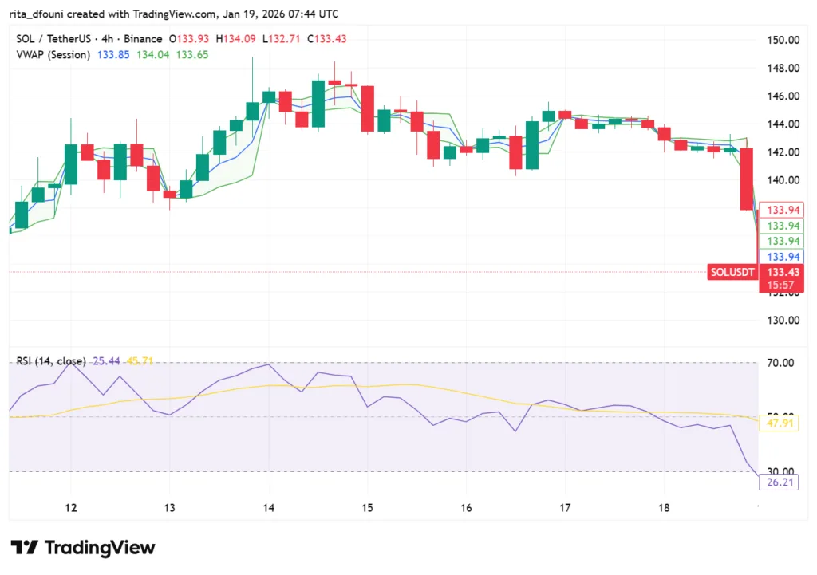This screenshot has width=817, height=575.
Task: Click the 15:57 candle countdown timer
Action: click(x=781, y=283)
